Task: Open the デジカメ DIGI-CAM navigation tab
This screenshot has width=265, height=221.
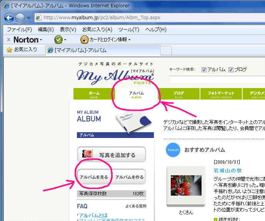Action: [254, 94]
